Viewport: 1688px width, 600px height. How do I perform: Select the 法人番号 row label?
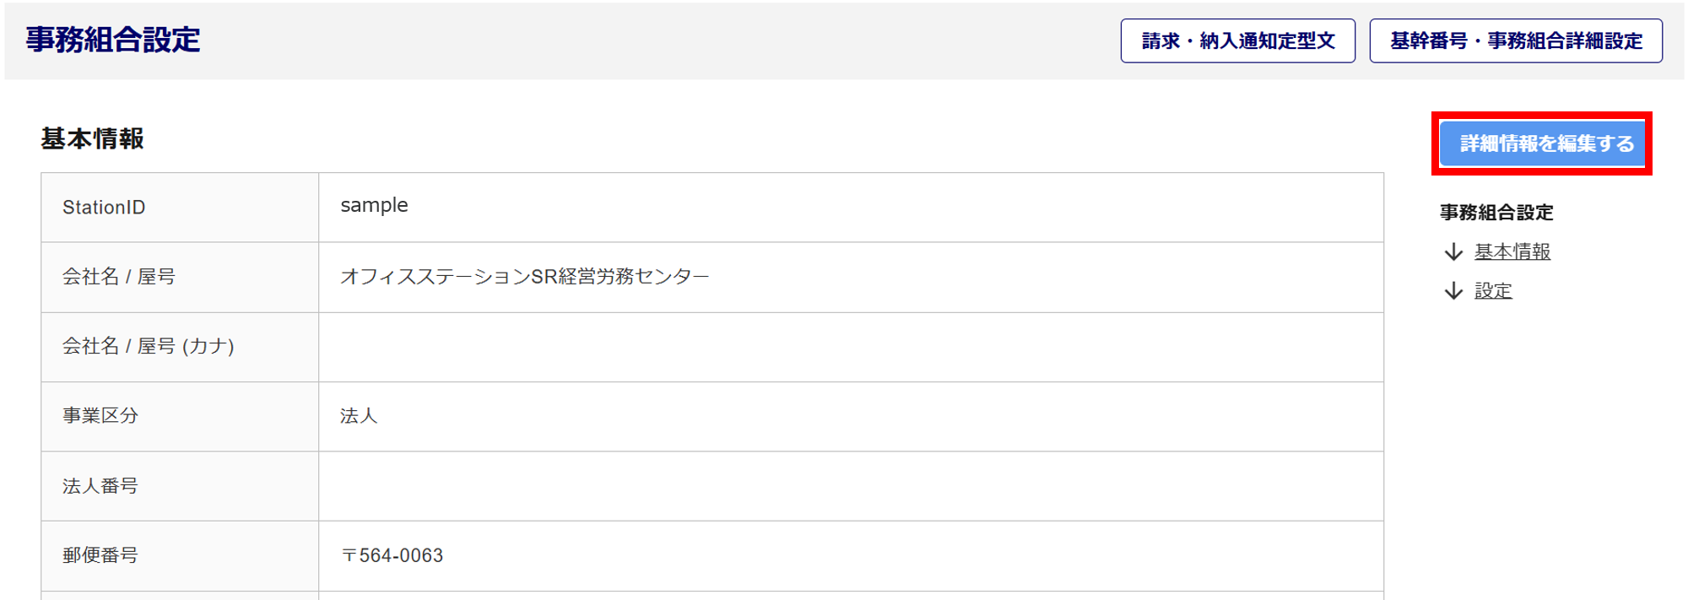pyautogui.click(x=100, y=486)
